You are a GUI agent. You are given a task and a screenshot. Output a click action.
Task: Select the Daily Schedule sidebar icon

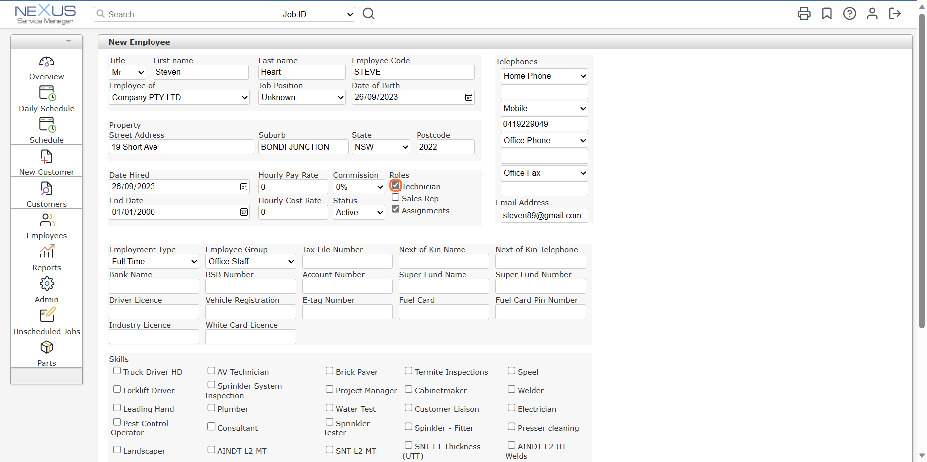(46, 97)
